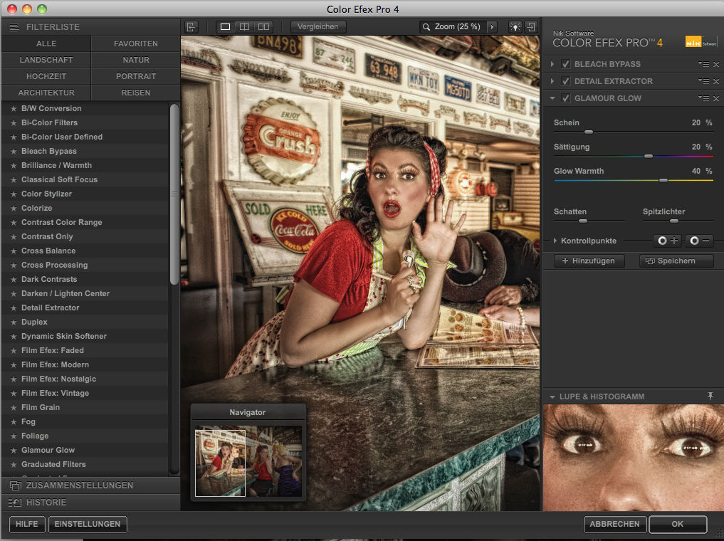Switch to split preview view
Screen dimensions: 724x541
click(x=244, y=27)
